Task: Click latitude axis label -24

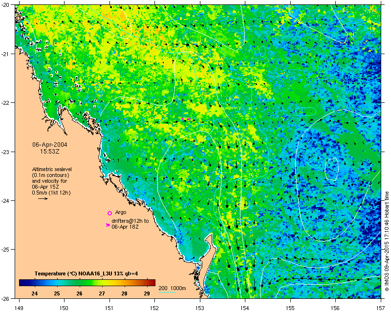Action: click(5, 200)
